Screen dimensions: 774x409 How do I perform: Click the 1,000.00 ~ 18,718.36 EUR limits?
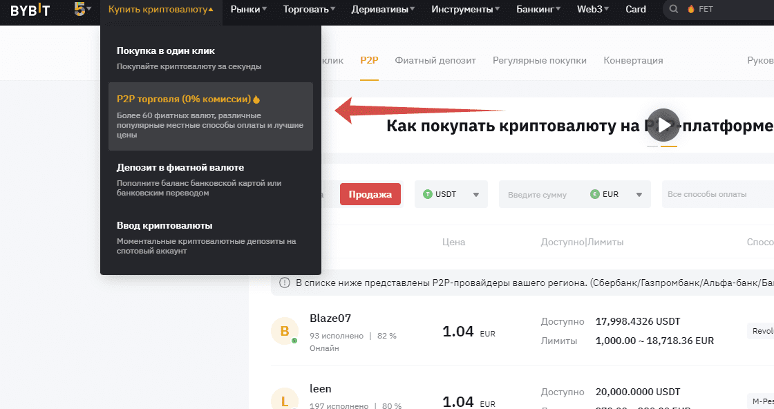pyautogui.click(x=654, y=341)
